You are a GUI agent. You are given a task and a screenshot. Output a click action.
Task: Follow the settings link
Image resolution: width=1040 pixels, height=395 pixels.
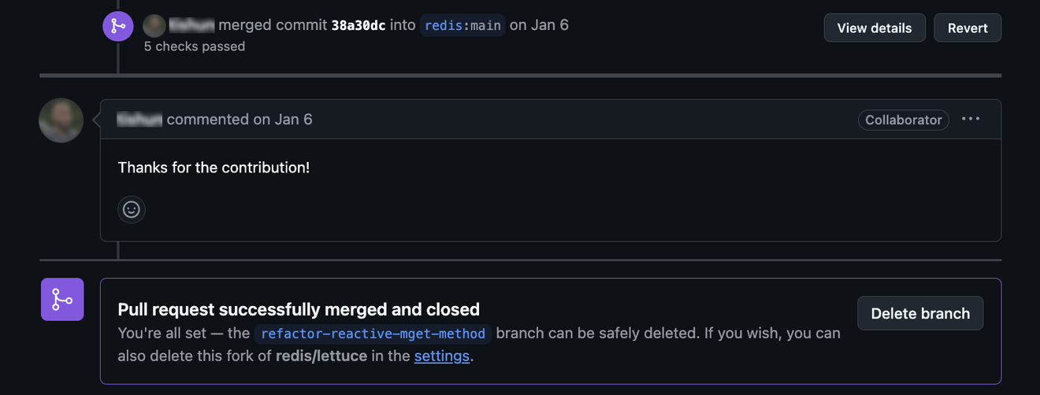[442, 356]
